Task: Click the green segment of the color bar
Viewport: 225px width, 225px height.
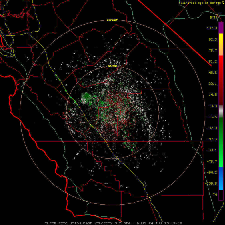Action: click(221, 142)
